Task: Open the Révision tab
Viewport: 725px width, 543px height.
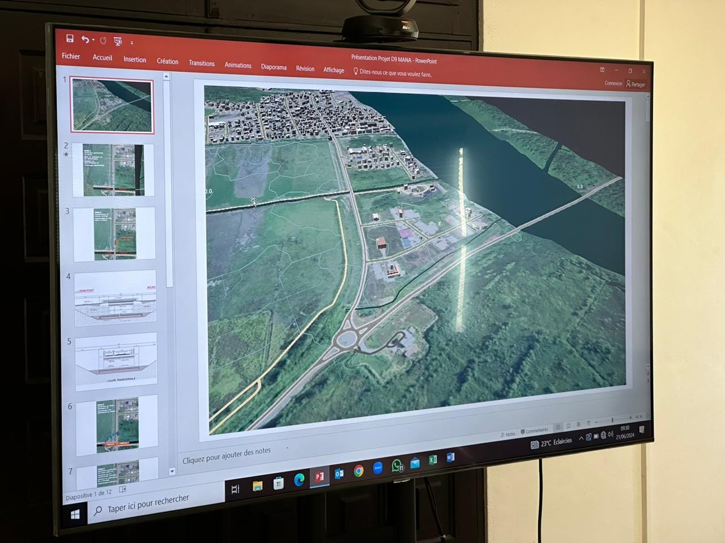Action: (305, 68)
